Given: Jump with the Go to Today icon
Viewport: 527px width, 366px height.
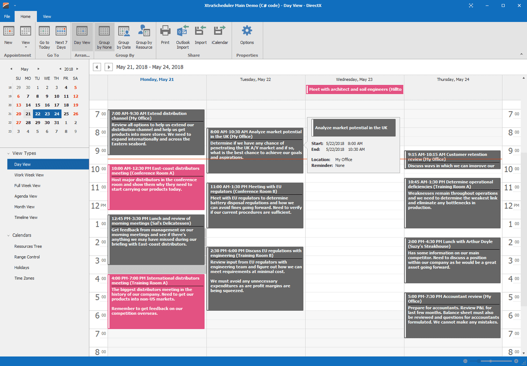Looking at the screenshot, I should coord(44,36).
